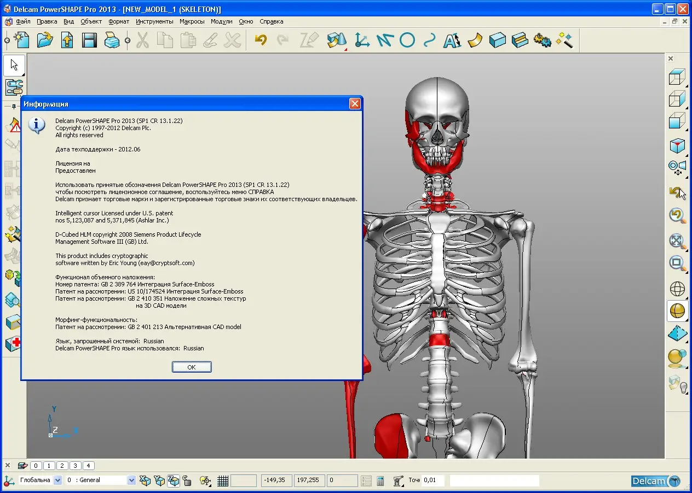Enable the Shaded view globe button
The image size is (692, 493).
pos(678,311)
